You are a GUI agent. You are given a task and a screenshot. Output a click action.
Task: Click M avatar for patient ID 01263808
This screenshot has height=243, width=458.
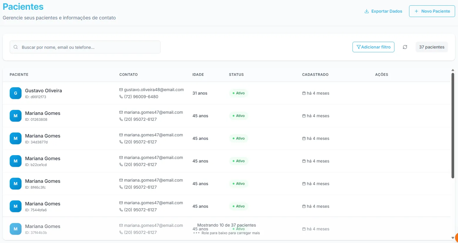(x=16, y=116)
